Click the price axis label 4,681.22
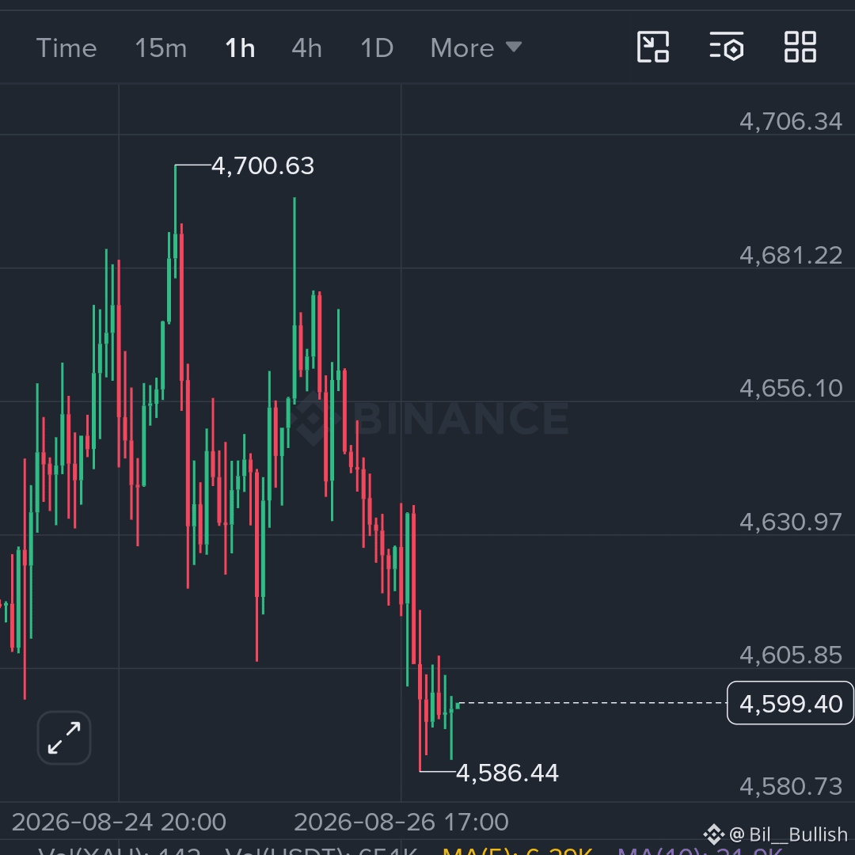 [791, 255]
